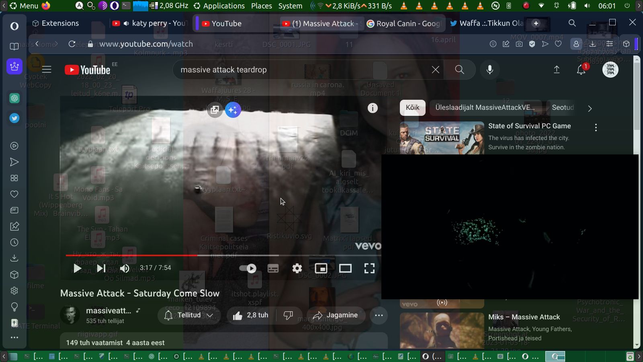Open Bookmarks in the Opera sidebar
The image size is (643, 362).
point(14,47)
